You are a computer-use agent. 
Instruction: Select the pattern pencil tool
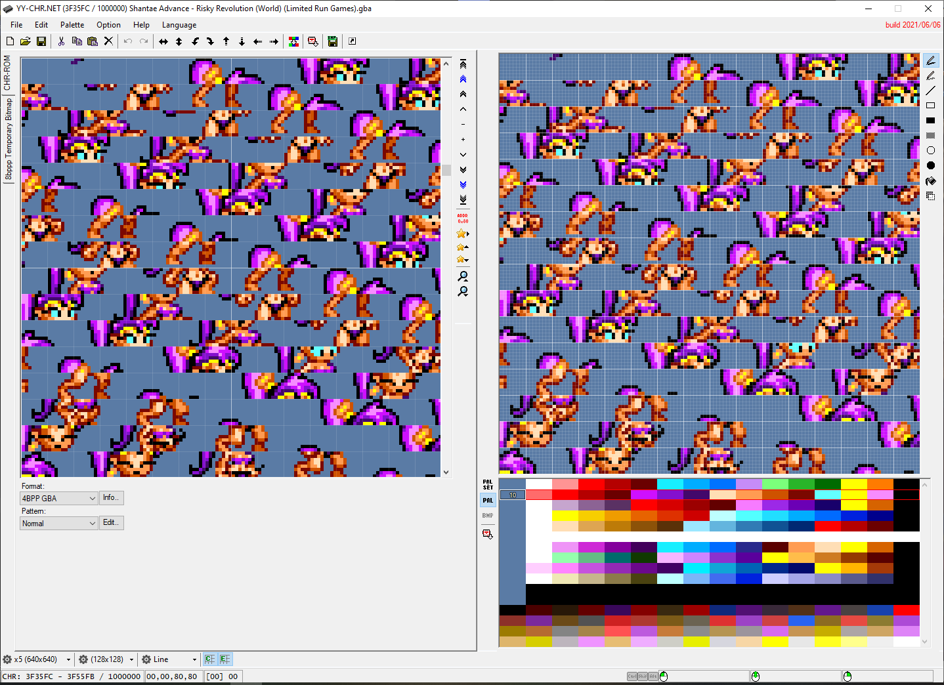coord(930,75)
